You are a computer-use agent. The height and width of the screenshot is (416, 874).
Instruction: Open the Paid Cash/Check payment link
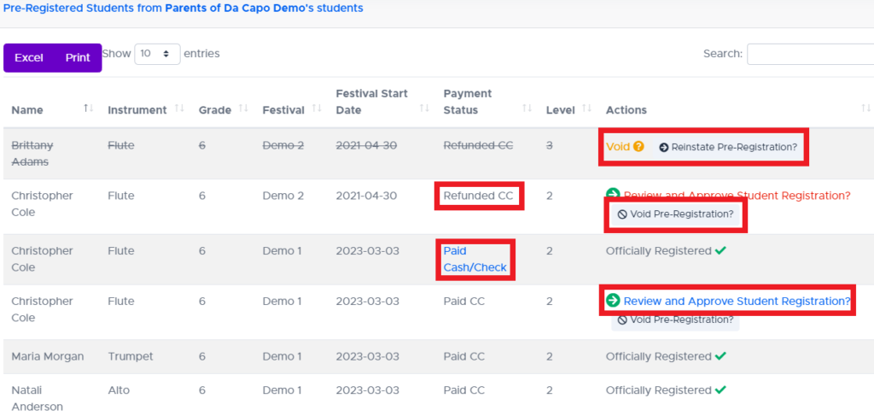(x=475, y=260)
